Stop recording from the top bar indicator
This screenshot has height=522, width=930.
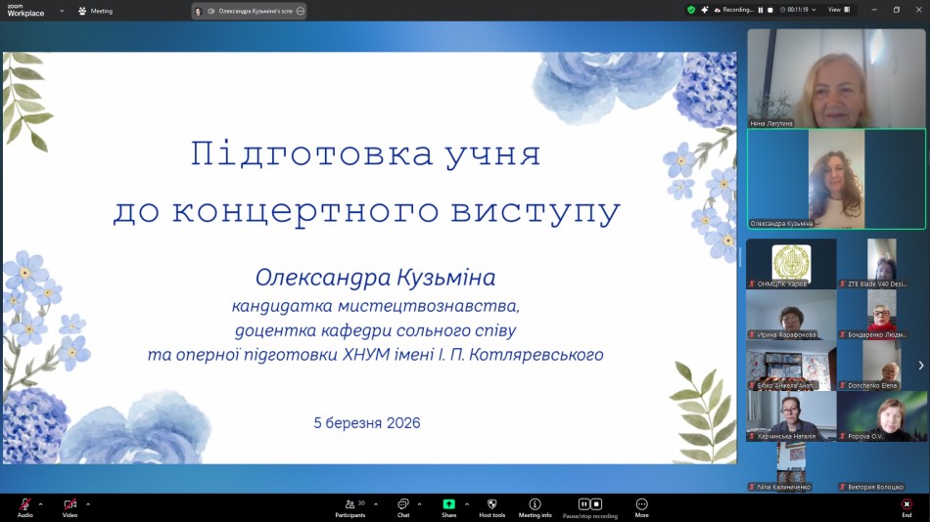[770, 10]
